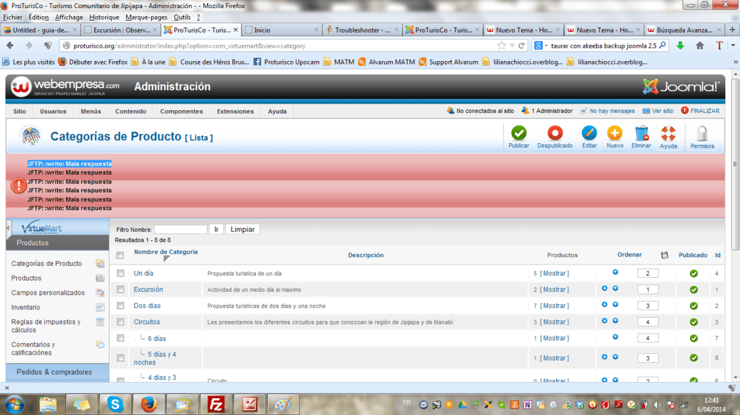
Task: Click the Paint icon on the taskbar
Action: pyautogui.click(x=283, y=404)
